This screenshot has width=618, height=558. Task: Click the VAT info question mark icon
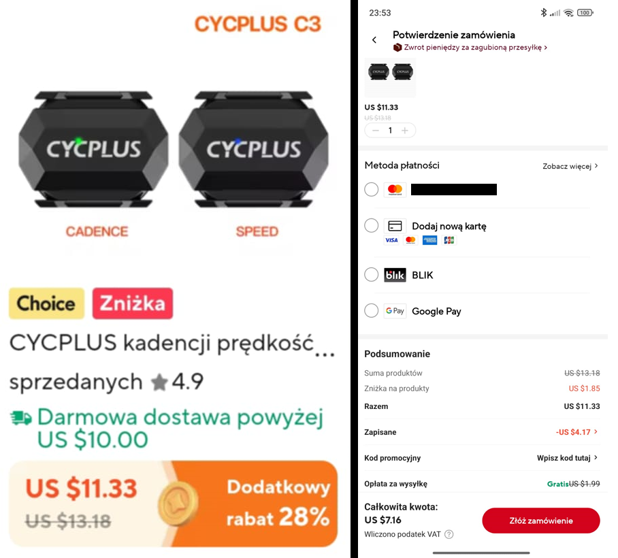click(x=449, y=534)
